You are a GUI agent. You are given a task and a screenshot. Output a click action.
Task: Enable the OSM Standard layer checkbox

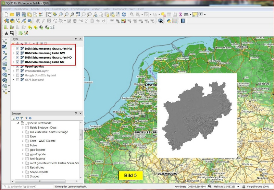point(17,80)
